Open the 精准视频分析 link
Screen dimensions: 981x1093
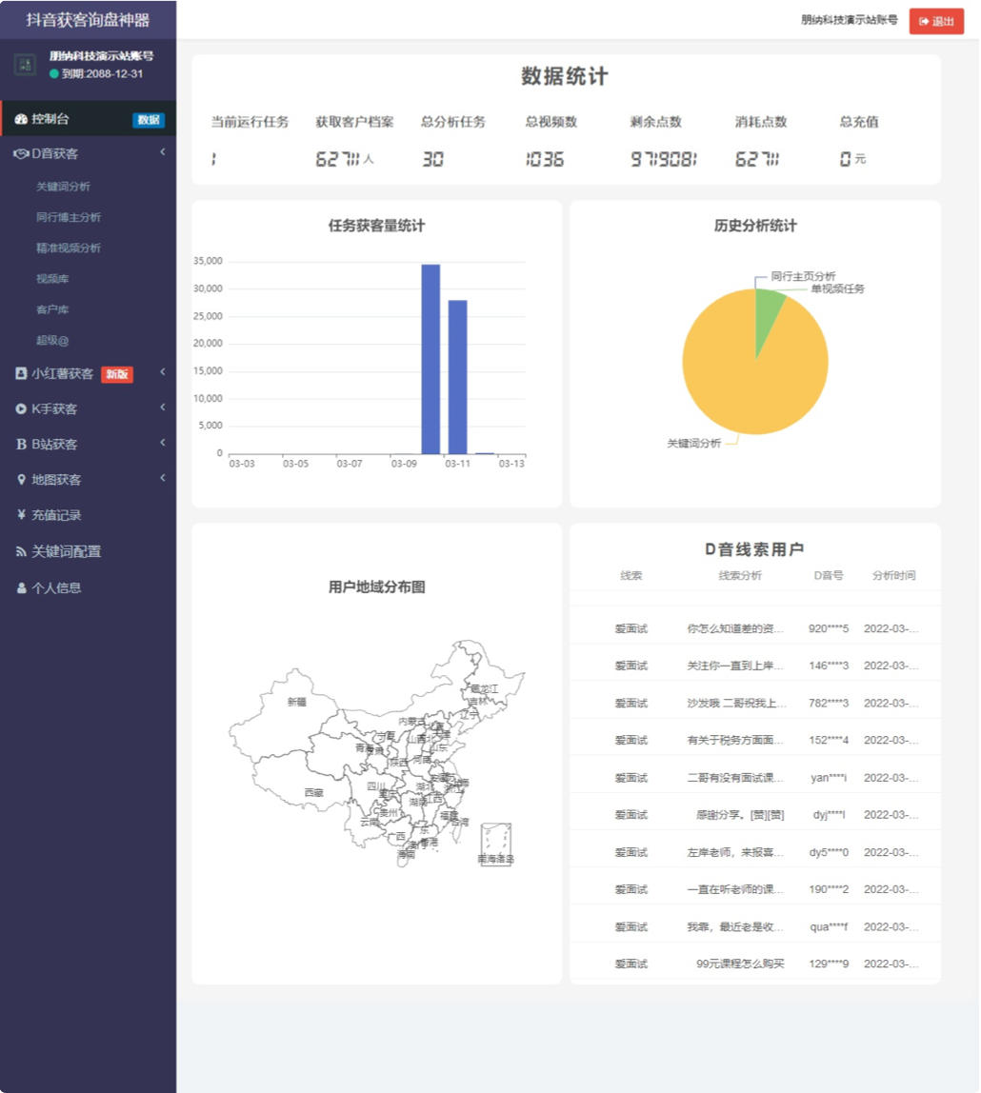pos(69,248)
